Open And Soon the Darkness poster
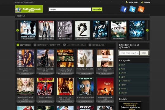The width and height of the screenshot is (165, 110). (65, 58)
